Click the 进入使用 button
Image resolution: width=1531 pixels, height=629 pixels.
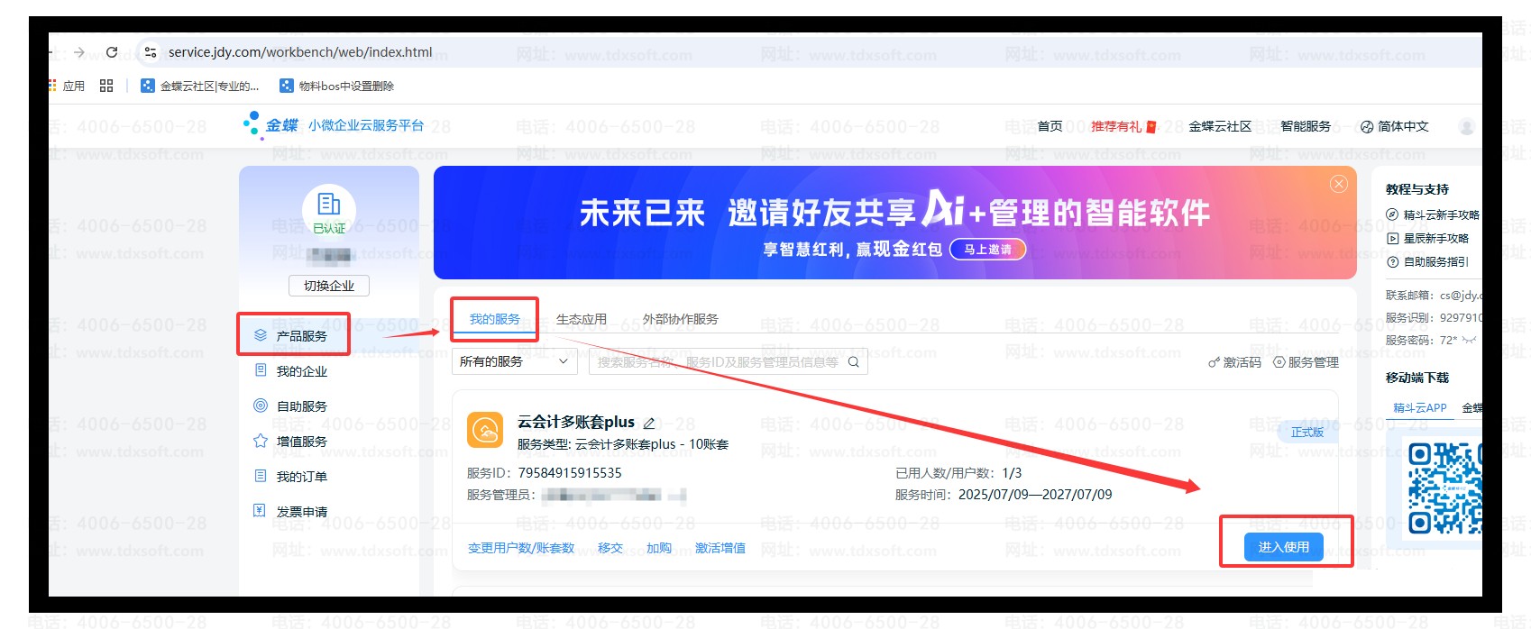tap(1283, 547)
